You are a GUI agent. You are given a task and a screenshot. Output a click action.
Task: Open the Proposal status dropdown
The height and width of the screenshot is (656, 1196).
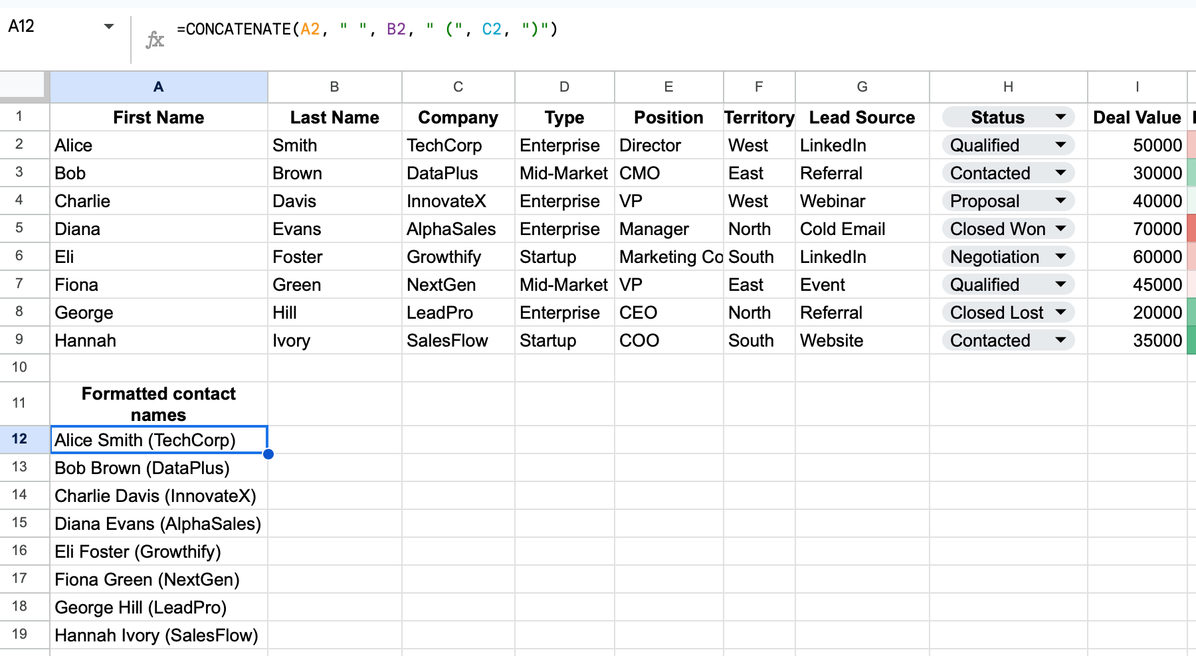[1060, 201]
